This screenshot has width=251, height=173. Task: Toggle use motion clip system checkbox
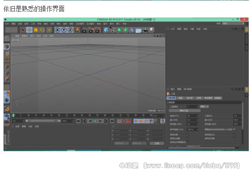tap(187, 142)
